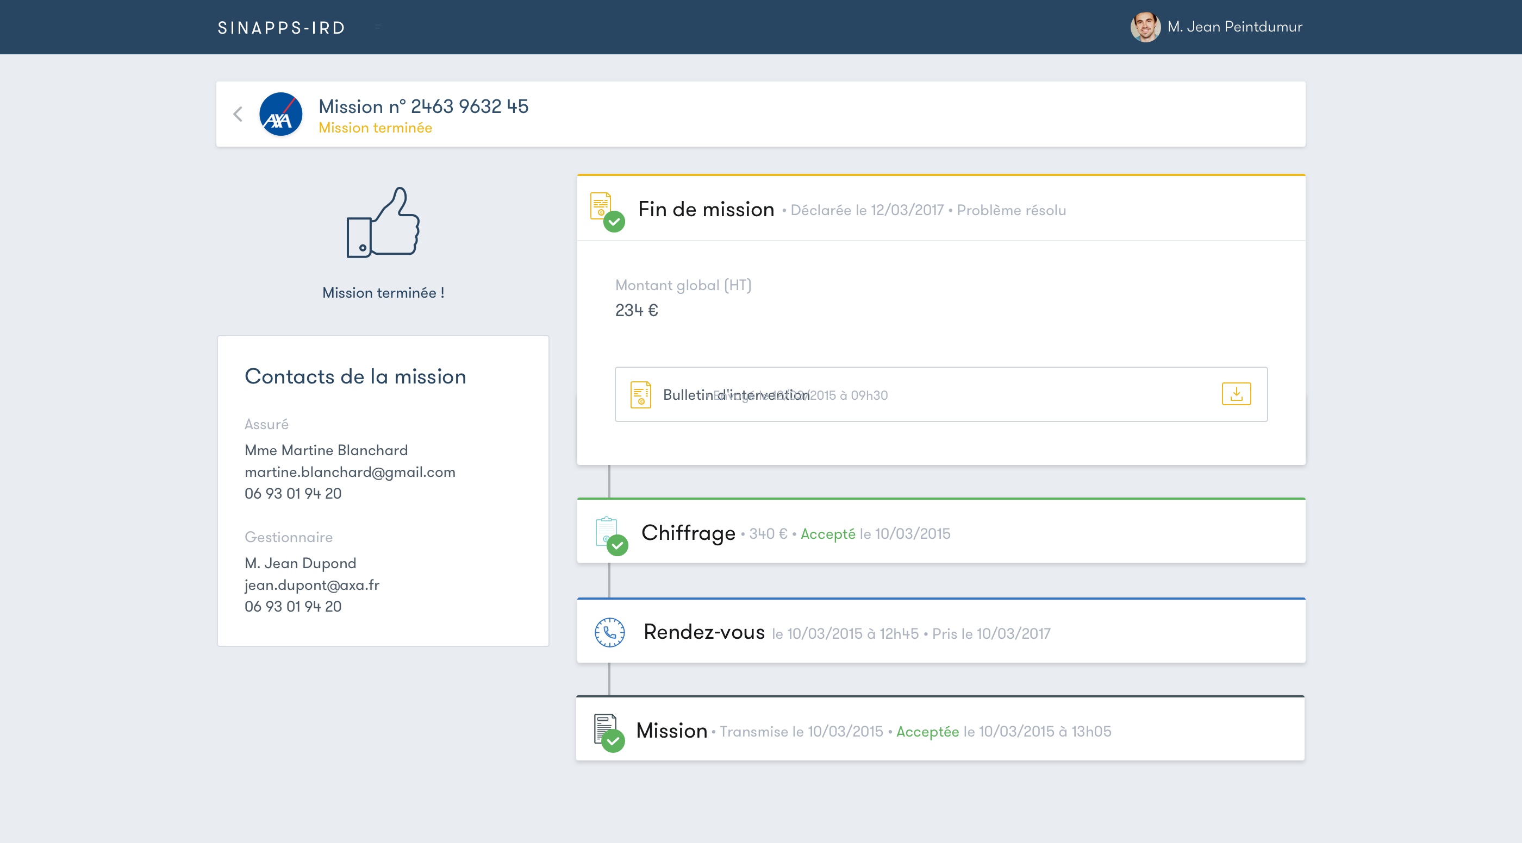Image resolution: width=1522 pixels, height=843 pixels.
Task: Click the Fin de mission document icon
Action: pyautogui.click(x=607, y=211)
